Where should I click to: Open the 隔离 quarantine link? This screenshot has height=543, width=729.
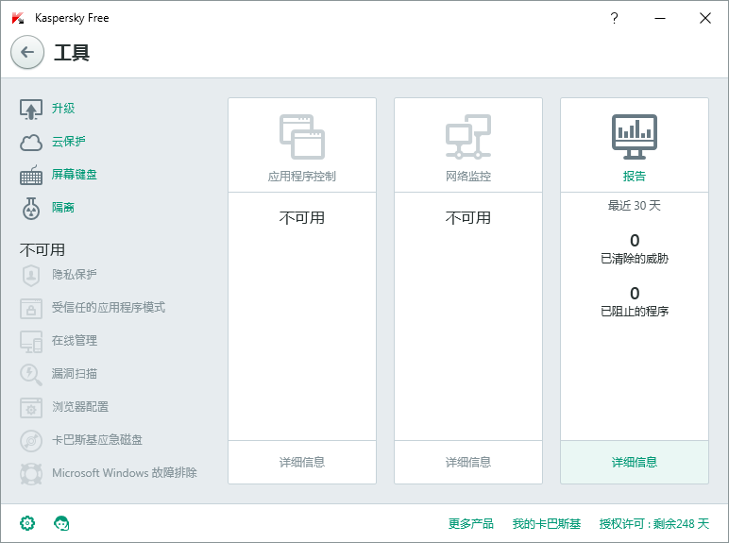click(x=63, y=208)
